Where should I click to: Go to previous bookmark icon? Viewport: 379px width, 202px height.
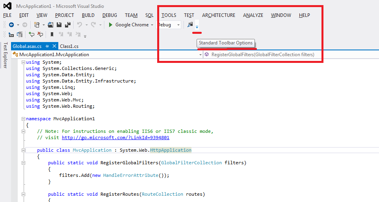[x=61, y=35]
